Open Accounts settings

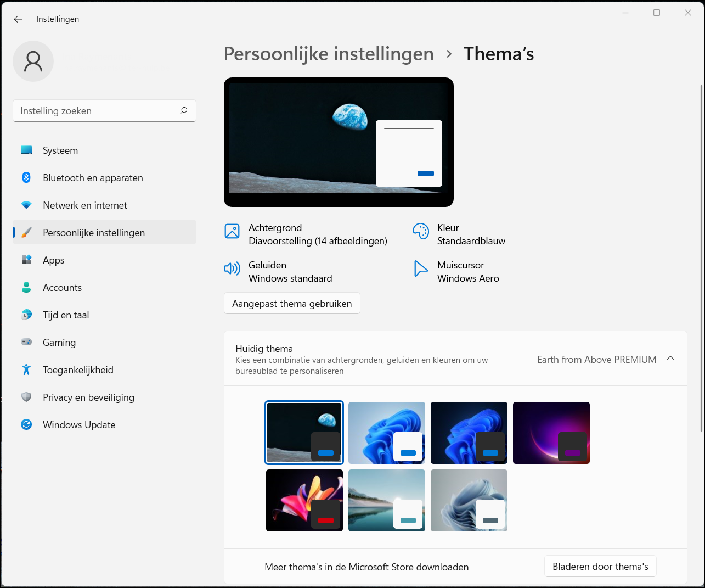coord(104,288)
